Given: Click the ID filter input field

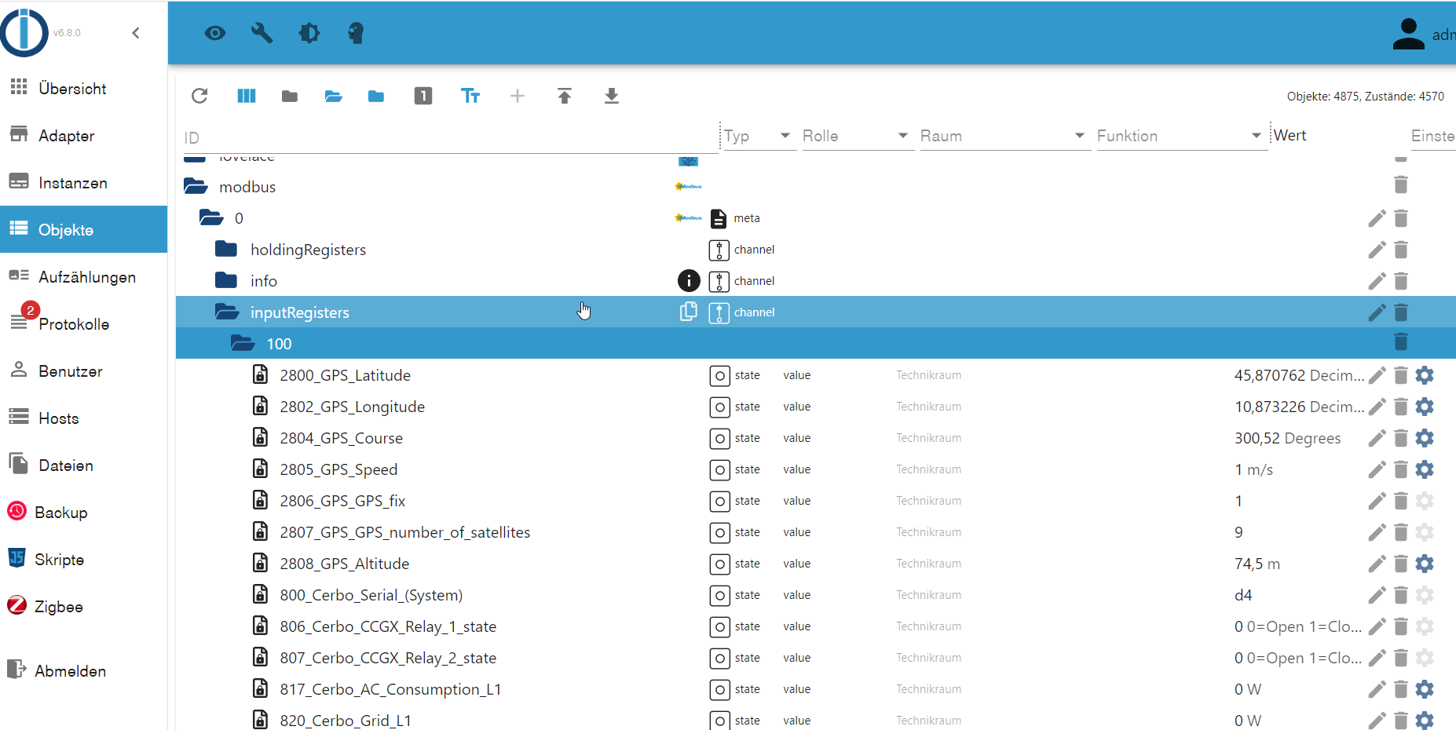Looking at the screenshot, I should [449, 137].
